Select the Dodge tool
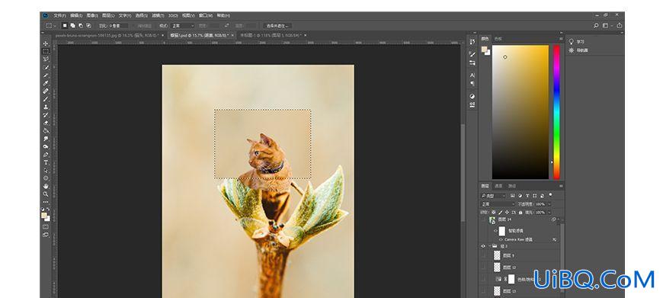The height and width of the screenshot is (298, 663). point(46,146)
